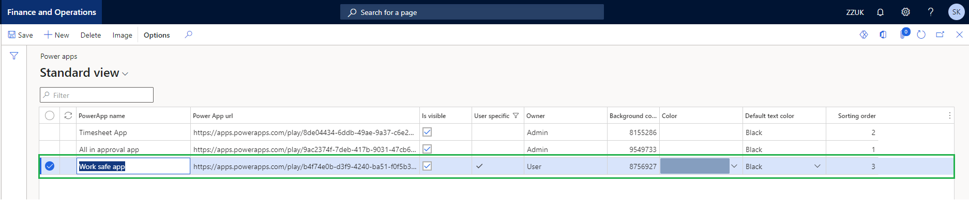
Task: Open the settings gear
Action: pyautogui.click(x=905, y=12)
